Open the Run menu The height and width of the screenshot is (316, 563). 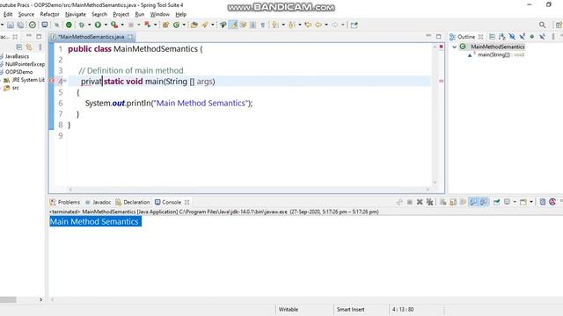[139, 14]
